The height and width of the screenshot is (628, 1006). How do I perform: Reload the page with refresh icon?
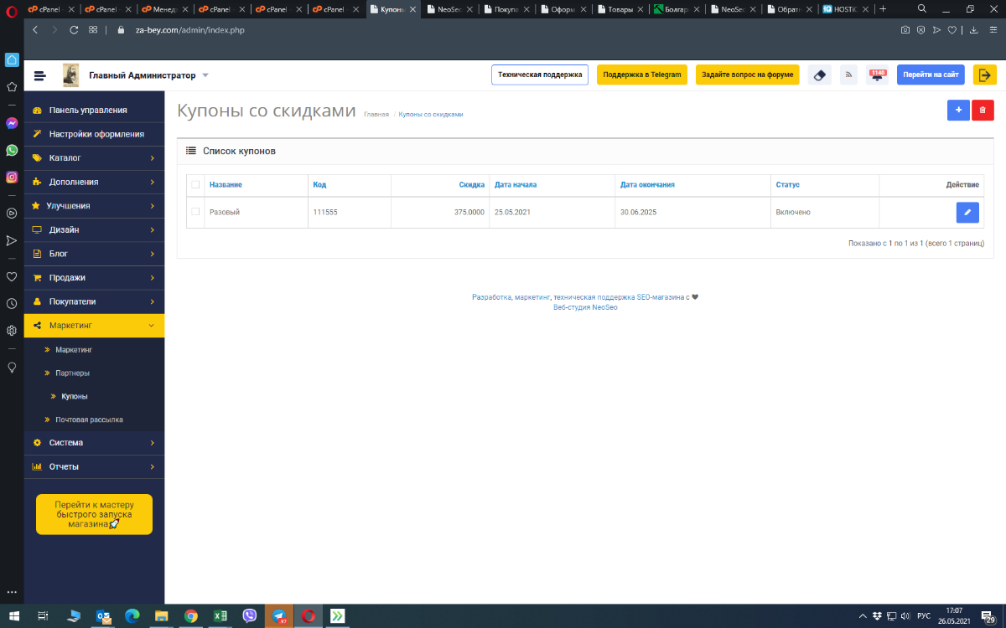pyautogui.click(x=74, y=29)
